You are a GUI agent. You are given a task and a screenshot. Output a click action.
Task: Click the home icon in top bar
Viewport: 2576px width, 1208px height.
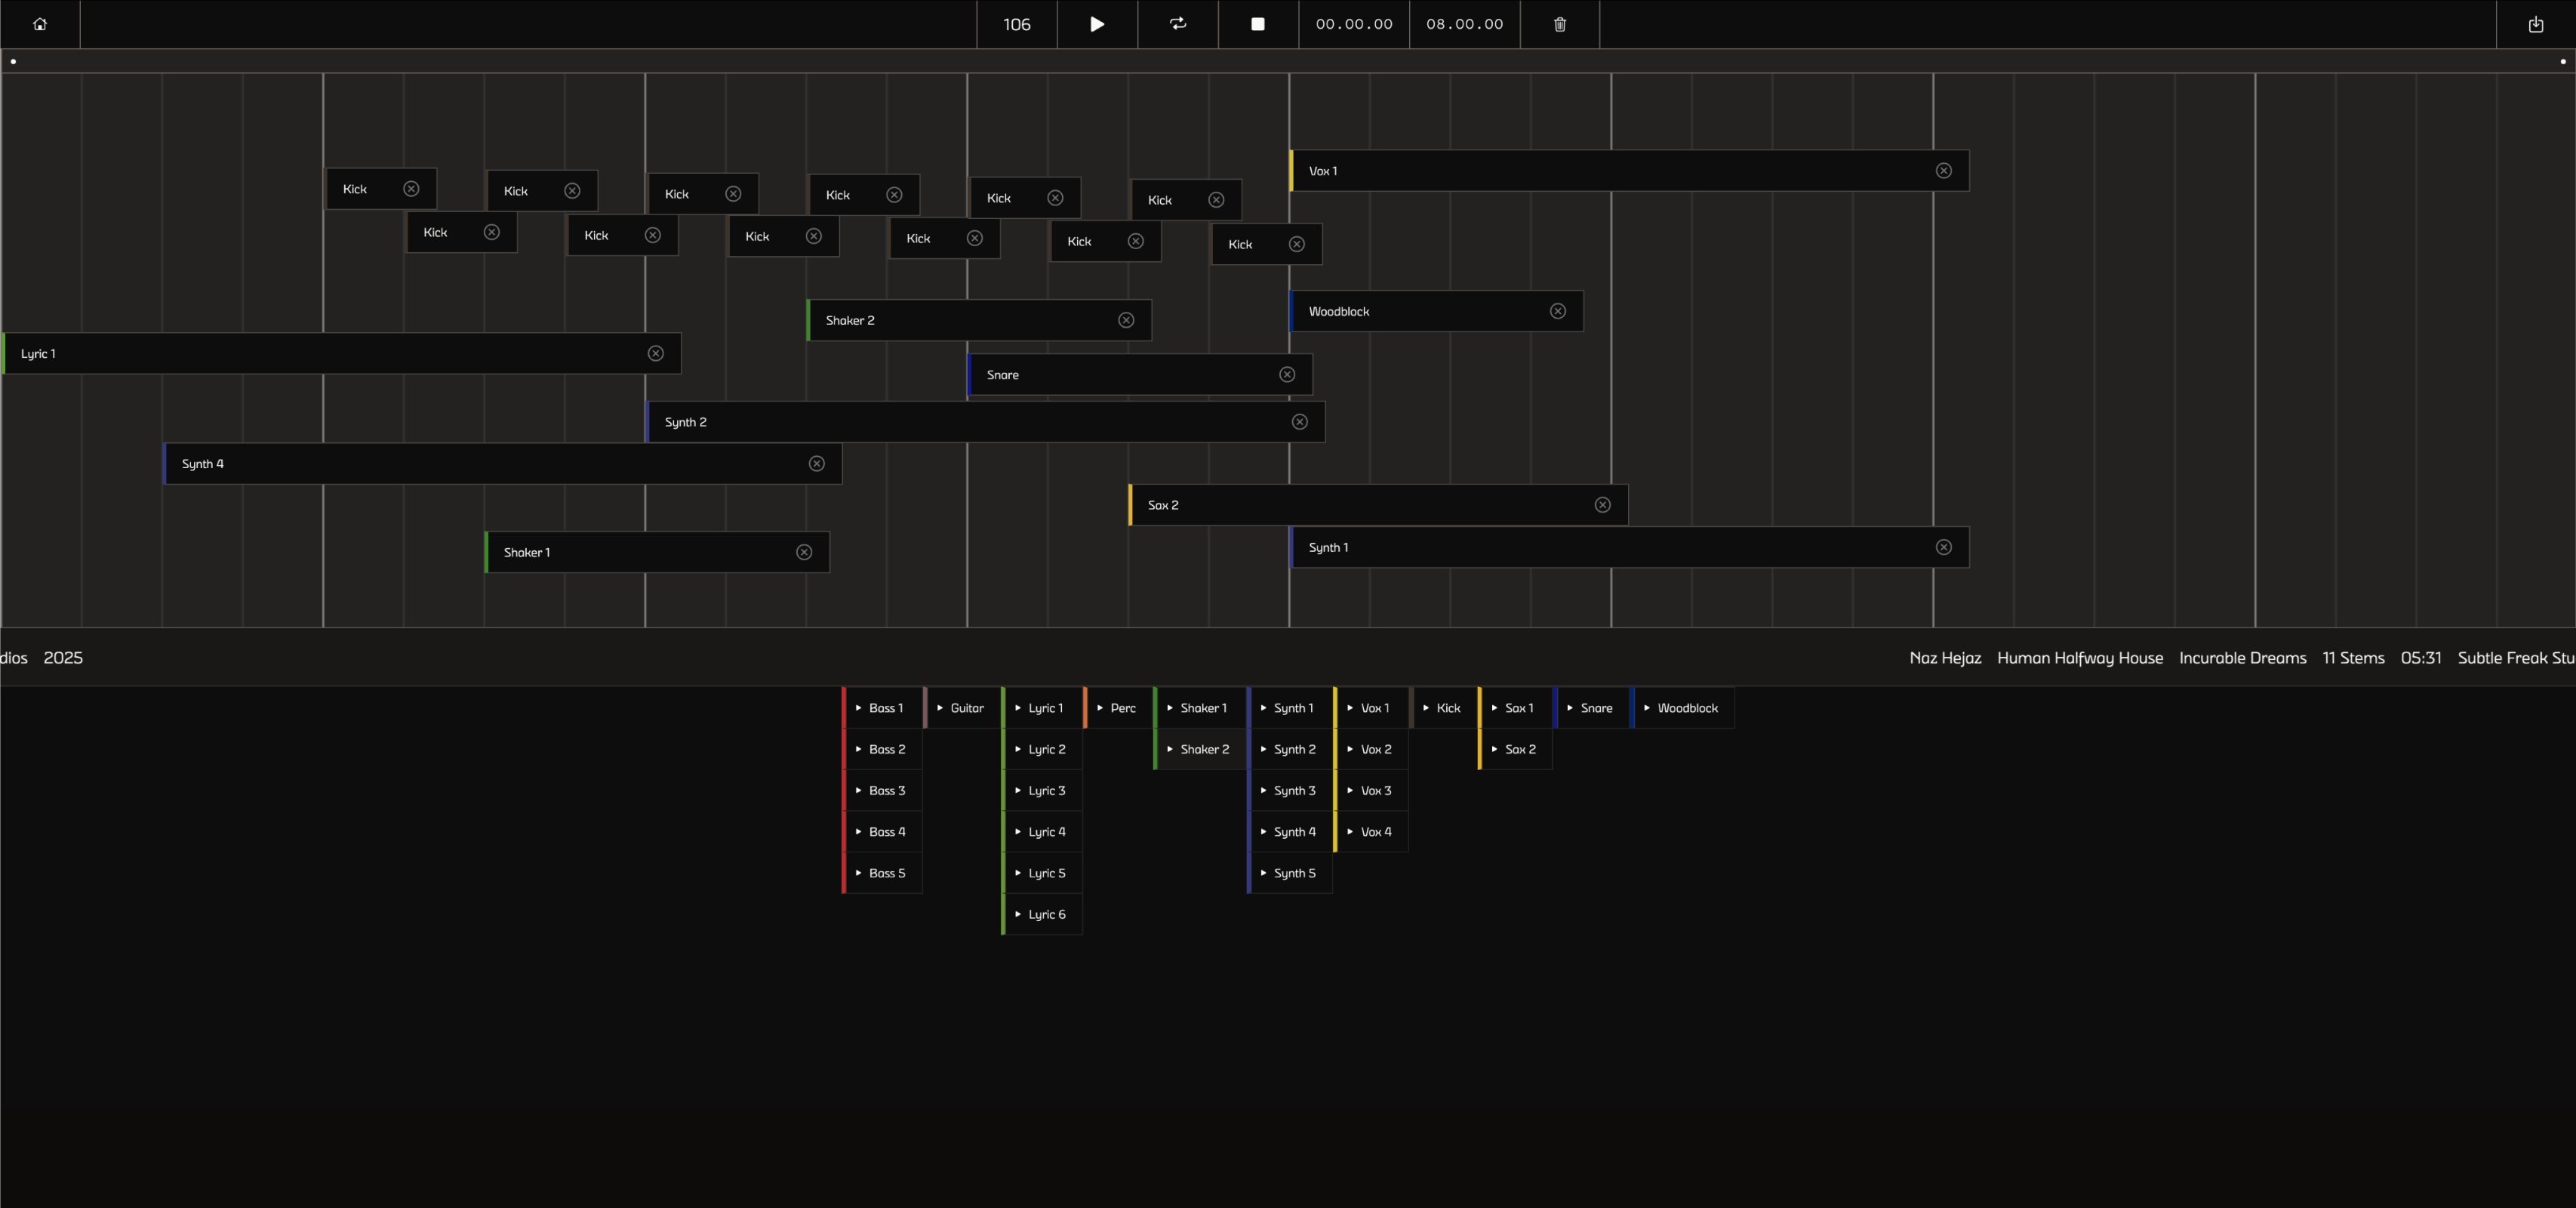(40, 24)
